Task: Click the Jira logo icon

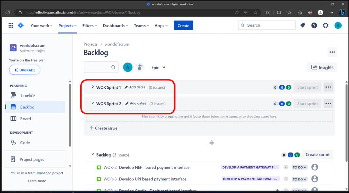Action: (21, 25)
